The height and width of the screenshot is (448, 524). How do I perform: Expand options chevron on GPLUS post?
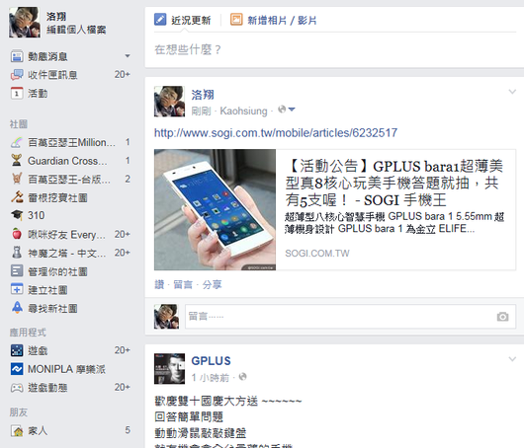pyautogui.click(x=511, y=359)
